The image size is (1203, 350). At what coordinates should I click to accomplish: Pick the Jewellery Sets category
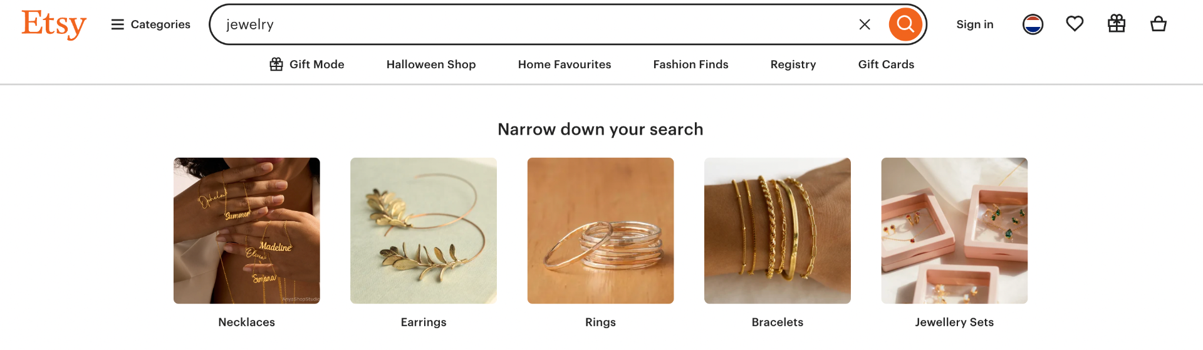pos(954,231)
